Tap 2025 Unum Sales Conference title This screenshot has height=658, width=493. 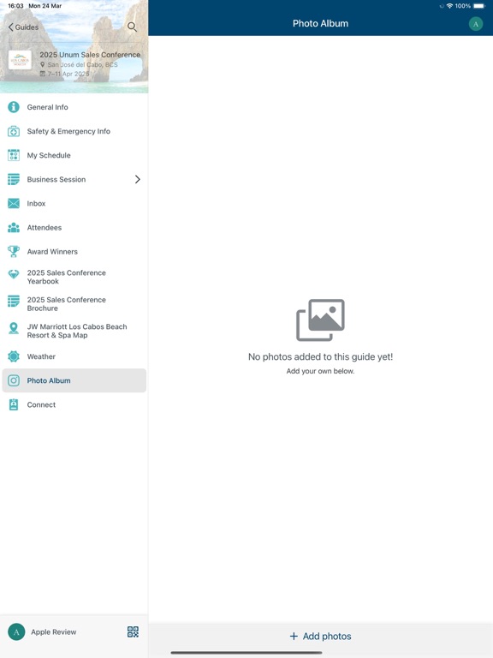[x=90, y=55]
